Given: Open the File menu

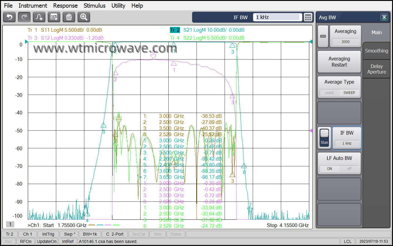Looking at the screenshot, I should 8,5.
